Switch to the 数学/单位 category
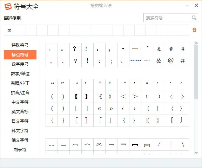This screenshot has width=202, height=168. coord(20,73)
